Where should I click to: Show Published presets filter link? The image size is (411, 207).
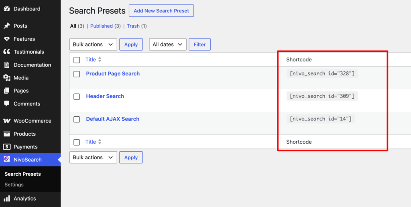tap(102, 26)
